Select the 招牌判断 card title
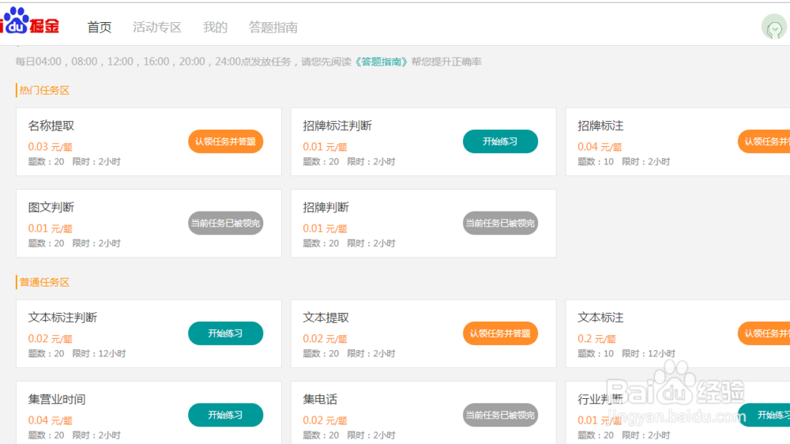This screenshot has height=444, width=790. coord(326,208)
